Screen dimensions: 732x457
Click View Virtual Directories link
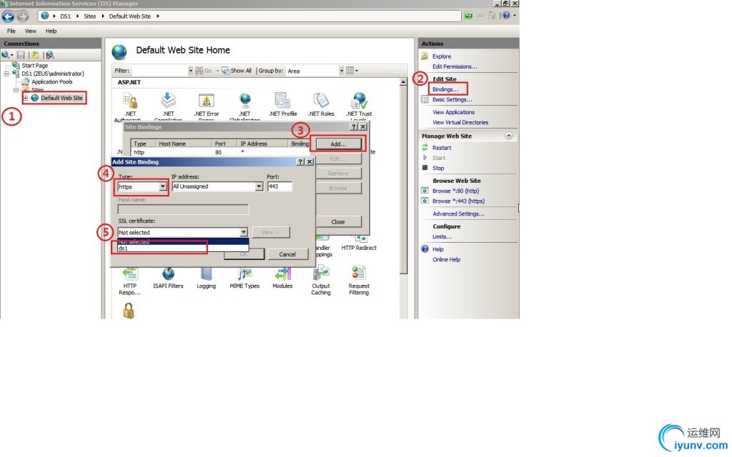tap(460, 122)
